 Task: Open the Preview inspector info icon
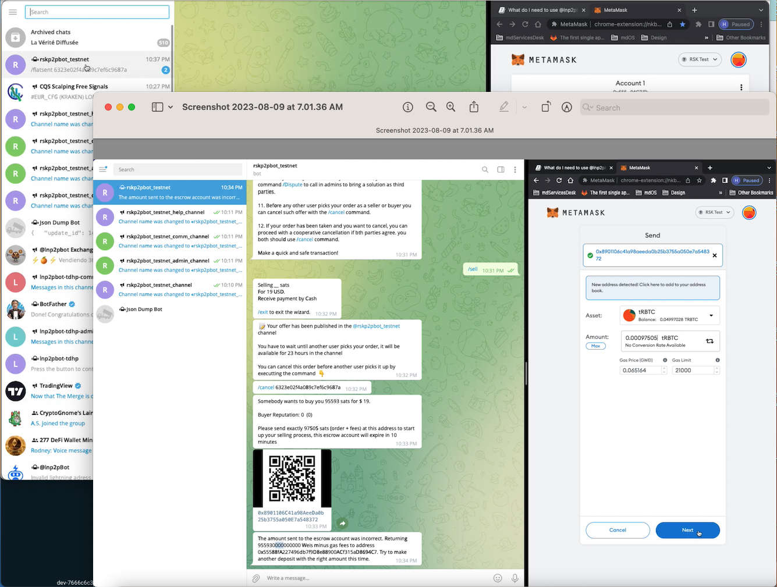[408, 107]
